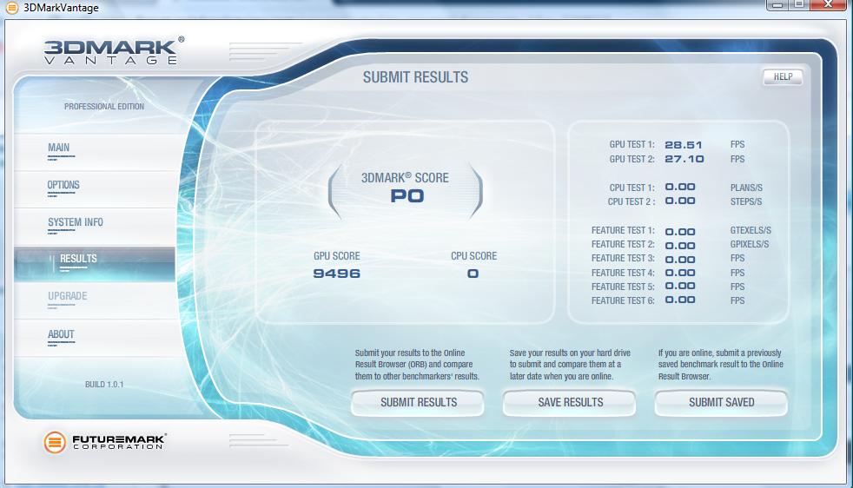The image size is (853, 488).
Task: Minimize the 3DMarkVantage window
Action: 777,4
